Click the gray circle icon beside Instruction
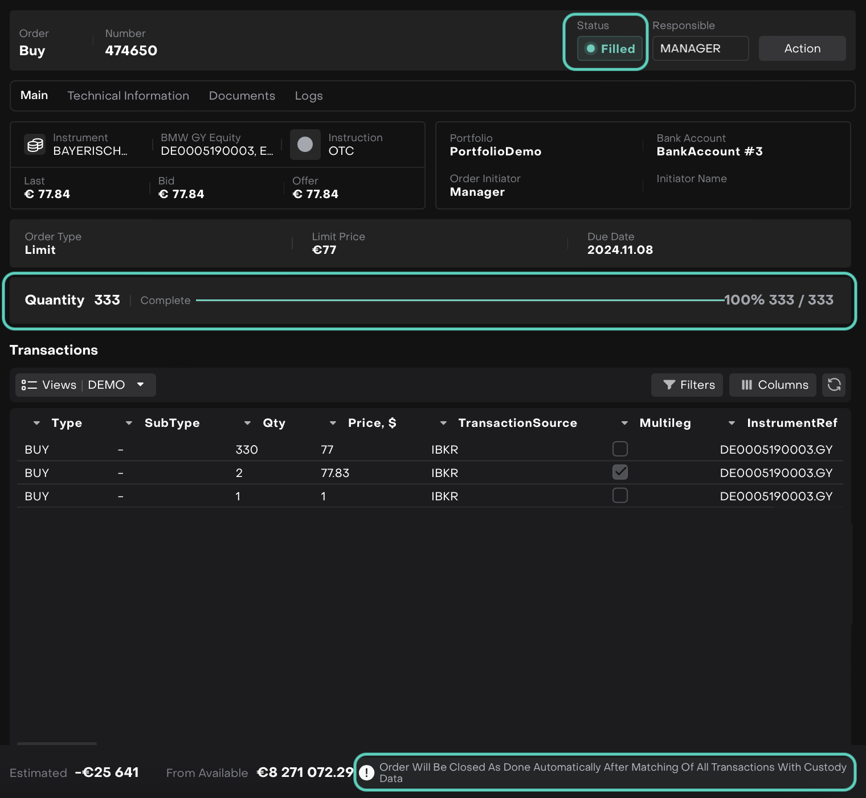The image size is (866, 798). coord(305,145)
